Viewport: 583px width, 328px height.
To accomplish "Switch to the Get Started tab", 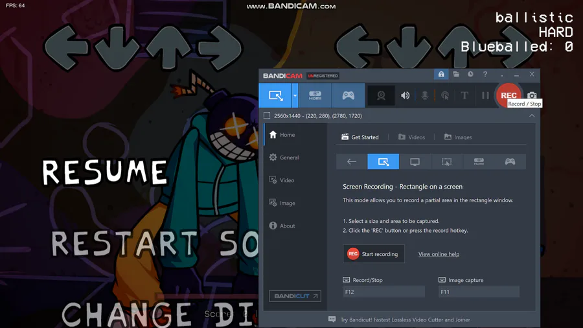I will click(360, 137).
